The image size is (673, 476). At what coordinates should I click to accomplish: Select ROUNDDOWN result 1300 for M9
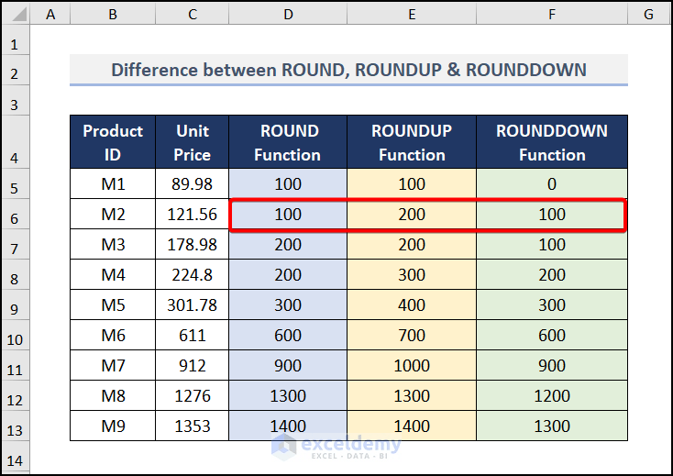pyautogui.click(x=552, y=426)
